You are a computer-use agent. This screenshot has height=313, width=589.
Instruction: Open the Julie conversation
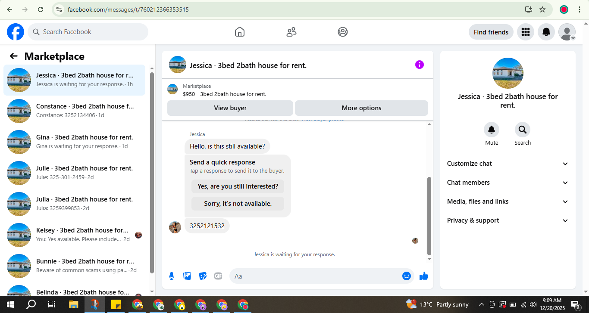(74, 173)
